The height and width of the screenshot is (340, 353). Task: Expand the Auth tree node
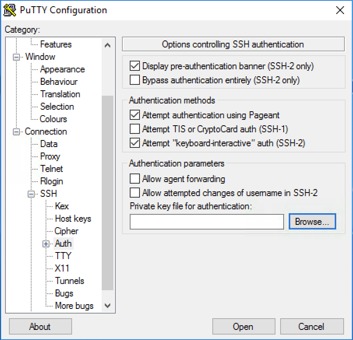[x=46, y=244]
